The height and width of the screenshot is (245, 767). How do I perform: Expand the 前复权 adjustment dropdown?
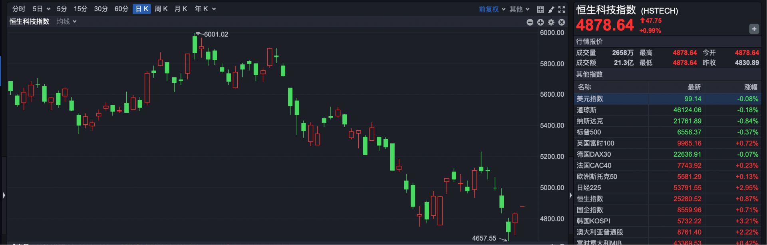[x=492, y=9]
